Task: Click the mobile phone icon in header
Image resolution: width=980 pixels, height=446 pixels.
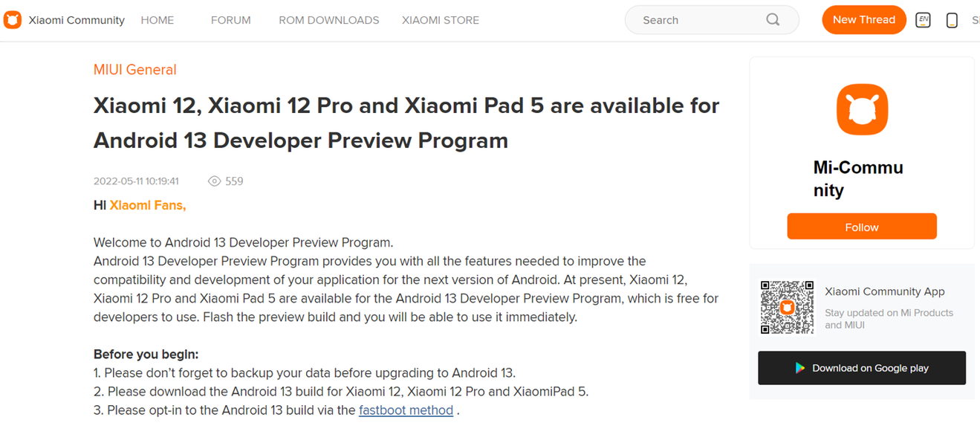Action: (x=952, y=21)
